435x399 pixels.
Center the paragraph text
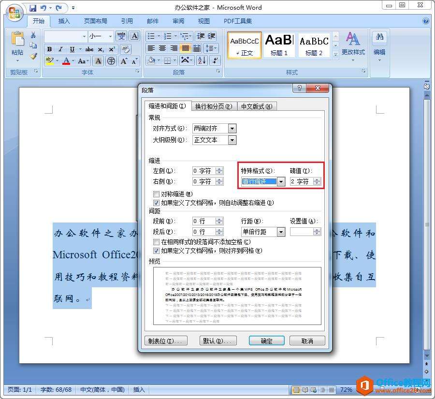162,48
